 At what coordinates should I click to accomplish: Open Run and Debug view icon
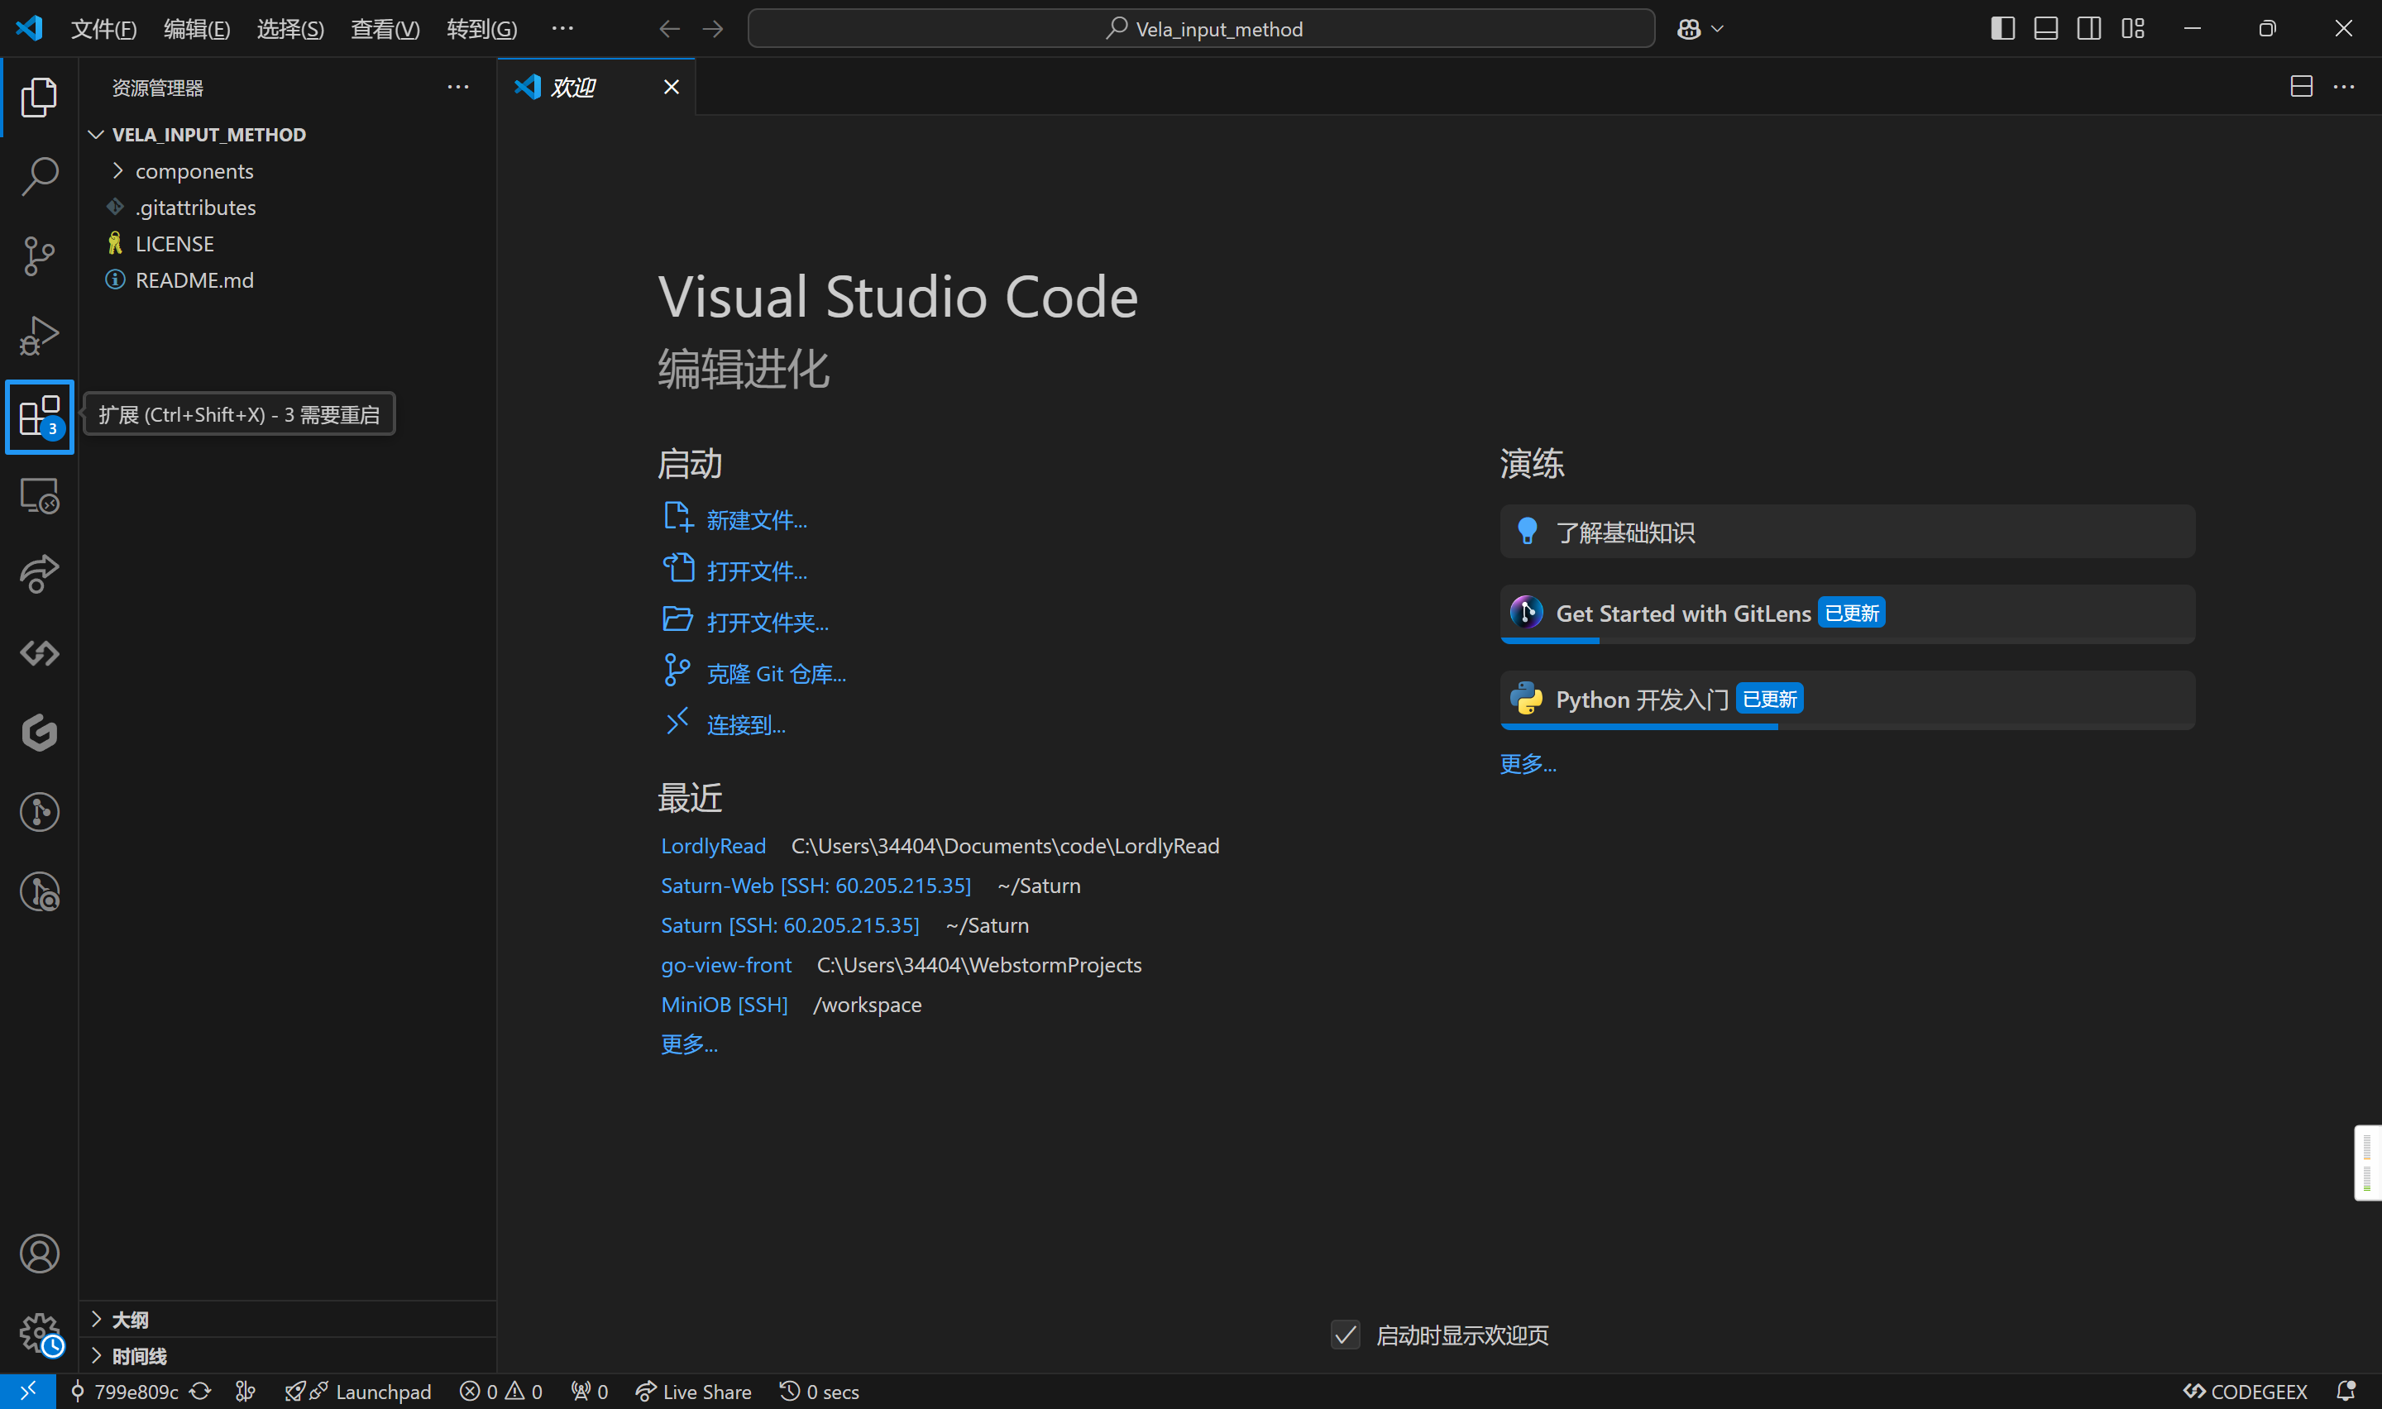point(39,336)
